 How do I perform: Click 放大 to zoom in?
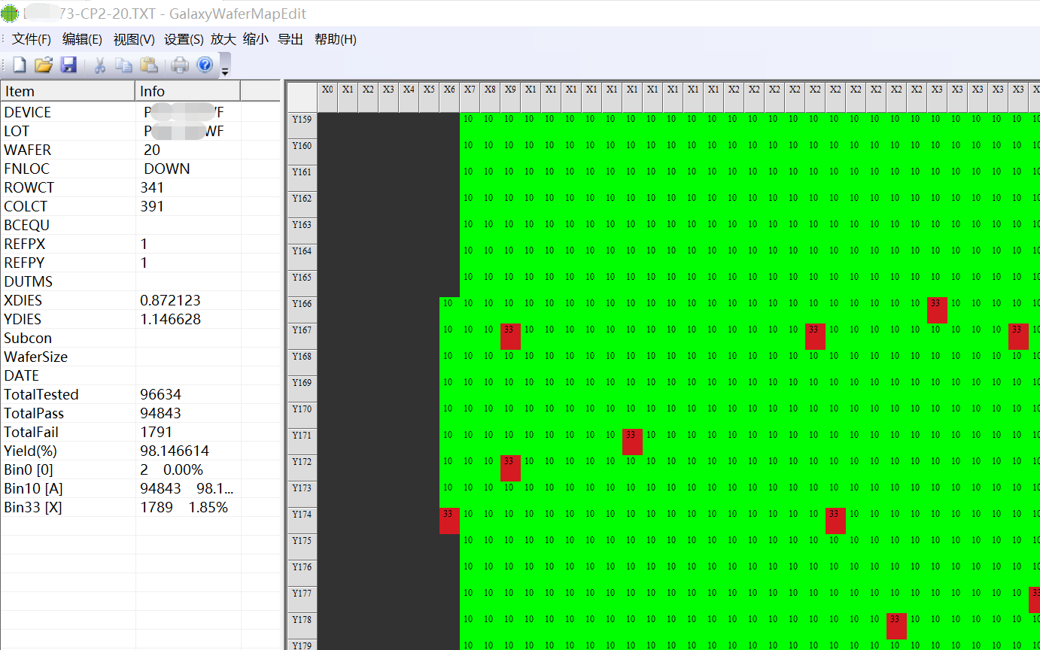click(223, 39)
